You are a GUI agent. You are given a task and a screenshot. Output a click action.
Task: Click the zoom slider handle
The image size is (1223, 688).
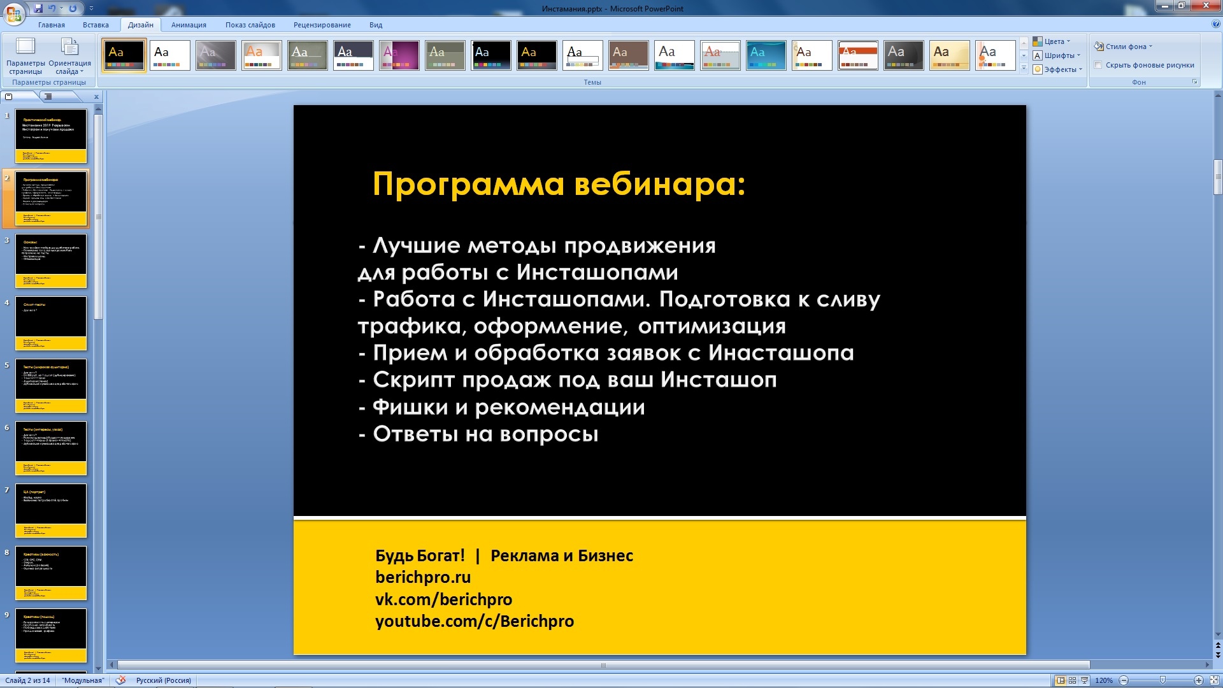[1162, 680]
